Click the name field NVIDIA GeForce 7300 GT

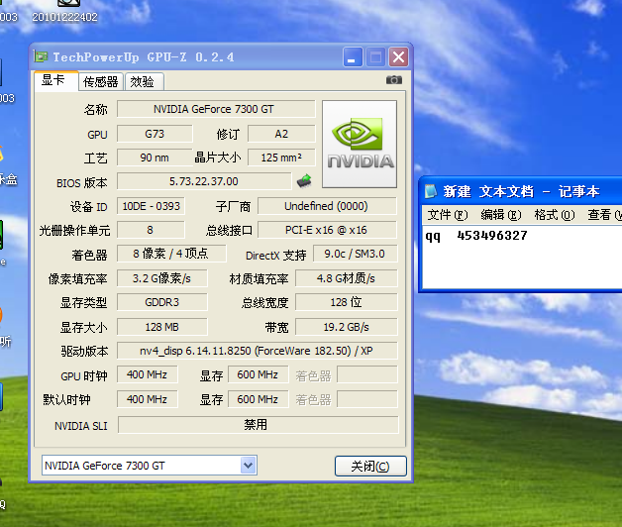tap(216, 109)
